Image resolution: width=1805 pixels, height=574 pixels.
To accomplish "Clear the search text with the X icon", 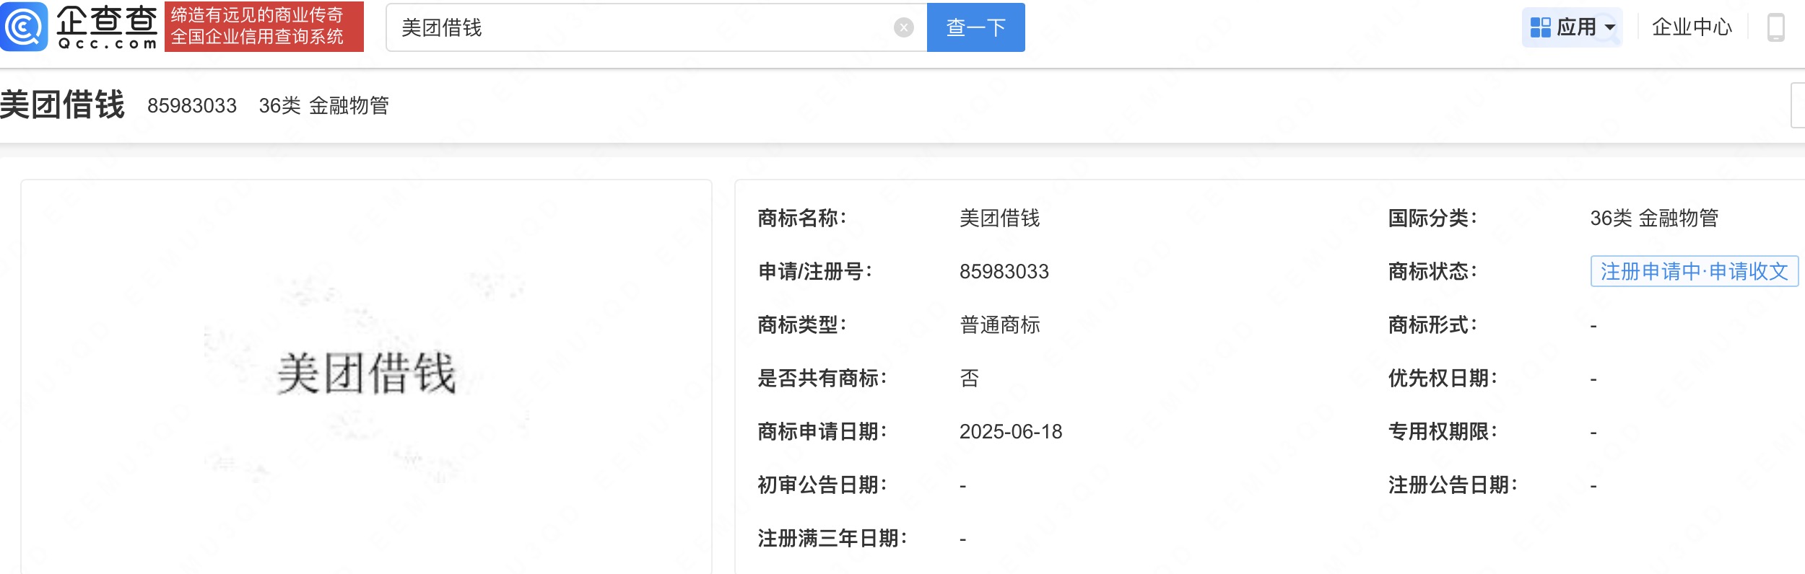I will click(x=903, y=27).
